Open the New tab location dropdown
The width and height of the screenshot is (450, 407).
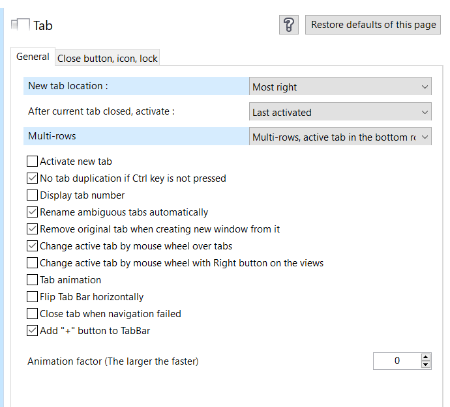[x=340, y=86]
